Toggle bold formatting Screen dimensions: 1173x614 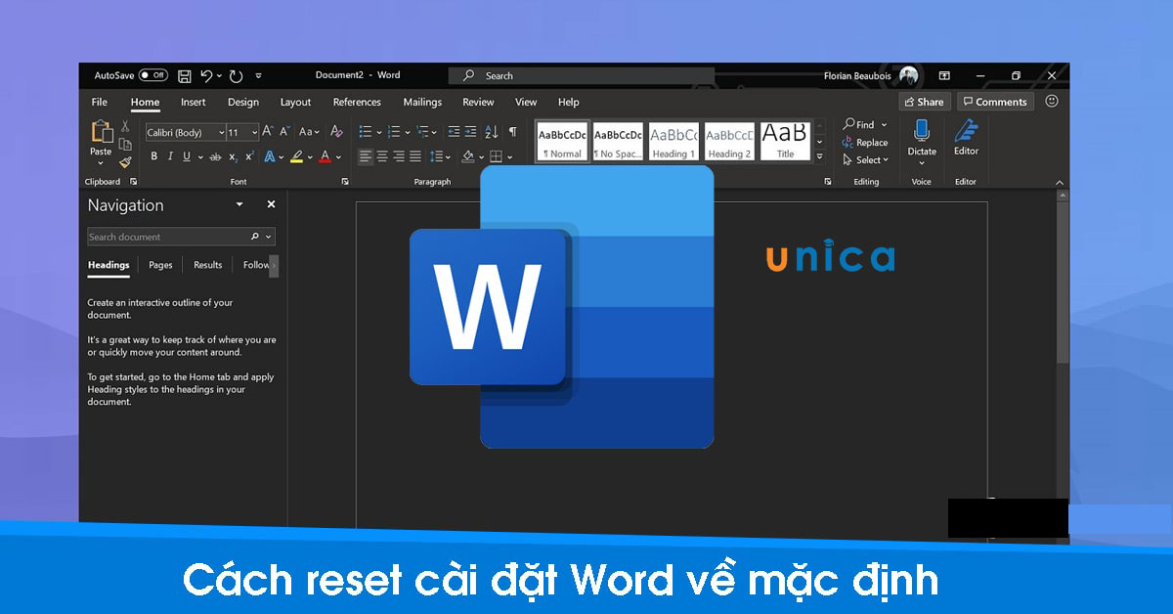pyautogui.click(x=153, y=156)
